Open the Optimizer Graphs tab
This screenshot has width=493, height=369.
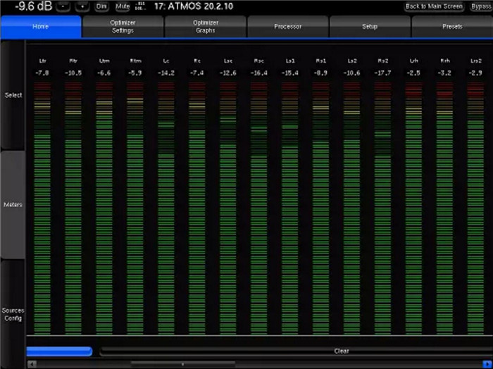coord(206,27)
